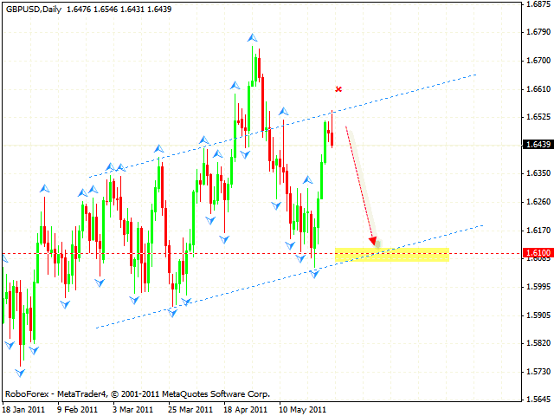Click the red X marker above the chart
Screen dimensions: 554x416
[x=338, y=88]
